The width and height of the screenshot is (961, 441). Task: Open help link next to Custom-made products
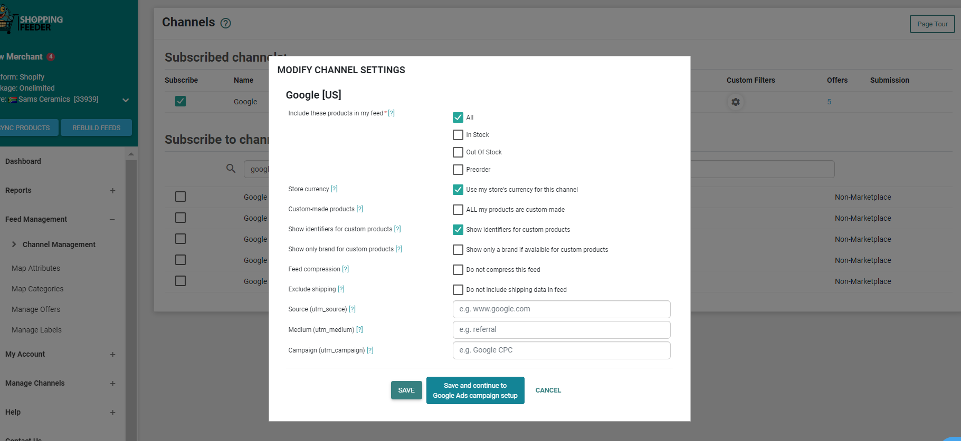click(359, 209)
